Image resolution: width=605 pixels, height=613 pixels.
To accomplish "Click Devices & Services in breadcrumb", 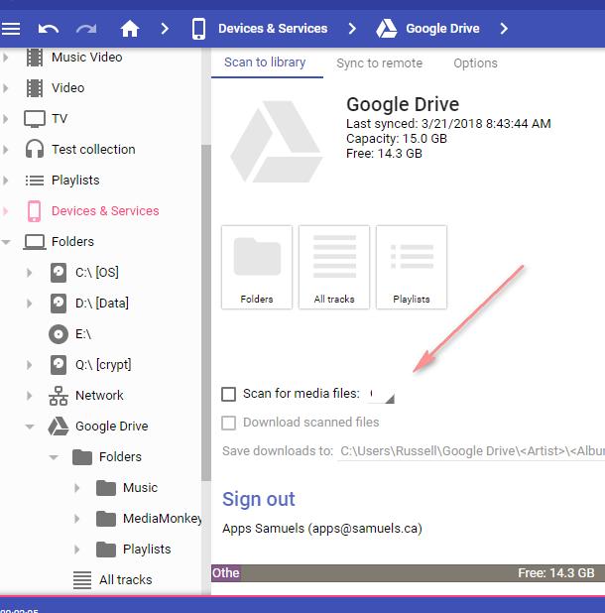I will click(272, 29).
